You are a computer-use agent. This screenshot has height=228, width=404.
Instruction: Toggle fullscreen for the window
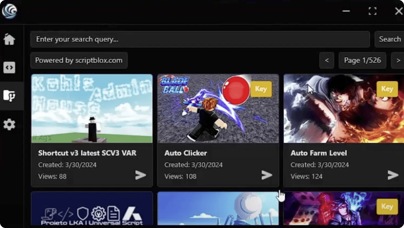372,11
